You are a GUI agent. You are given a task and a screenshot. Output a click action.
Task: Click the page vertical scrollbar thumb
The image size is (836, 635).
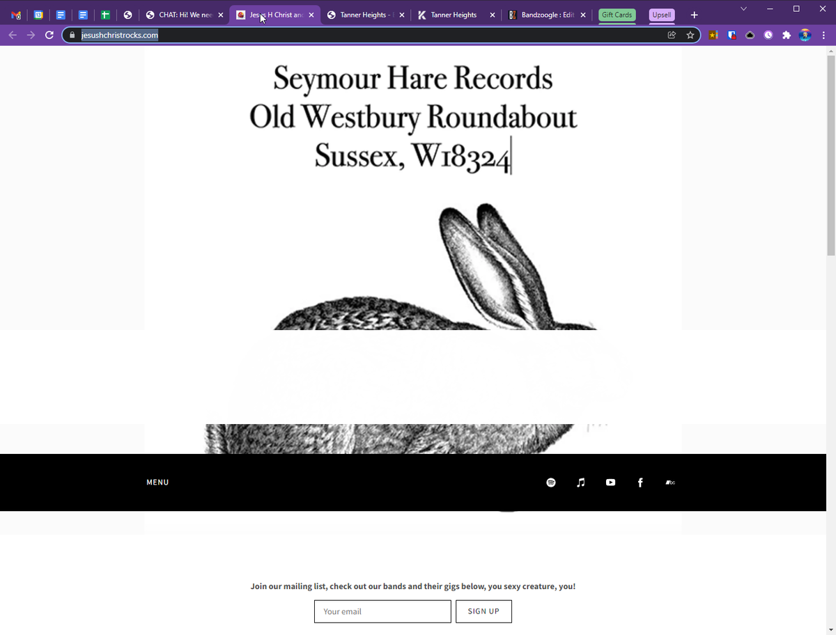830,155
